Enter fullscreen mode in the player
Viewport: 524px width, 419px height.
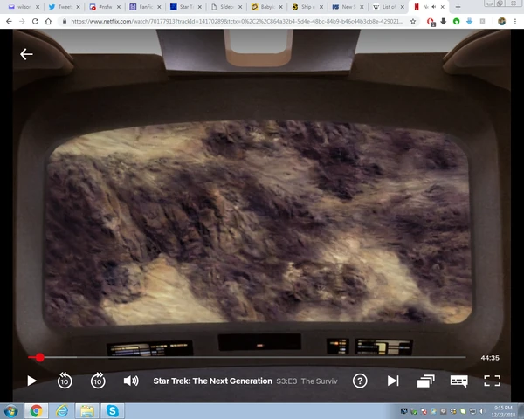pyautogui.click(x=493, y=381)
